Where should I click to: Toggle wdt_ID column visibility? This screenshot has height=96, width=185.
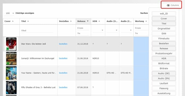164,13
